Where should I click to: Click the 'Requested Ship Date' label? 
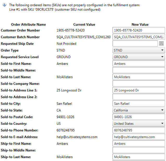17,44
